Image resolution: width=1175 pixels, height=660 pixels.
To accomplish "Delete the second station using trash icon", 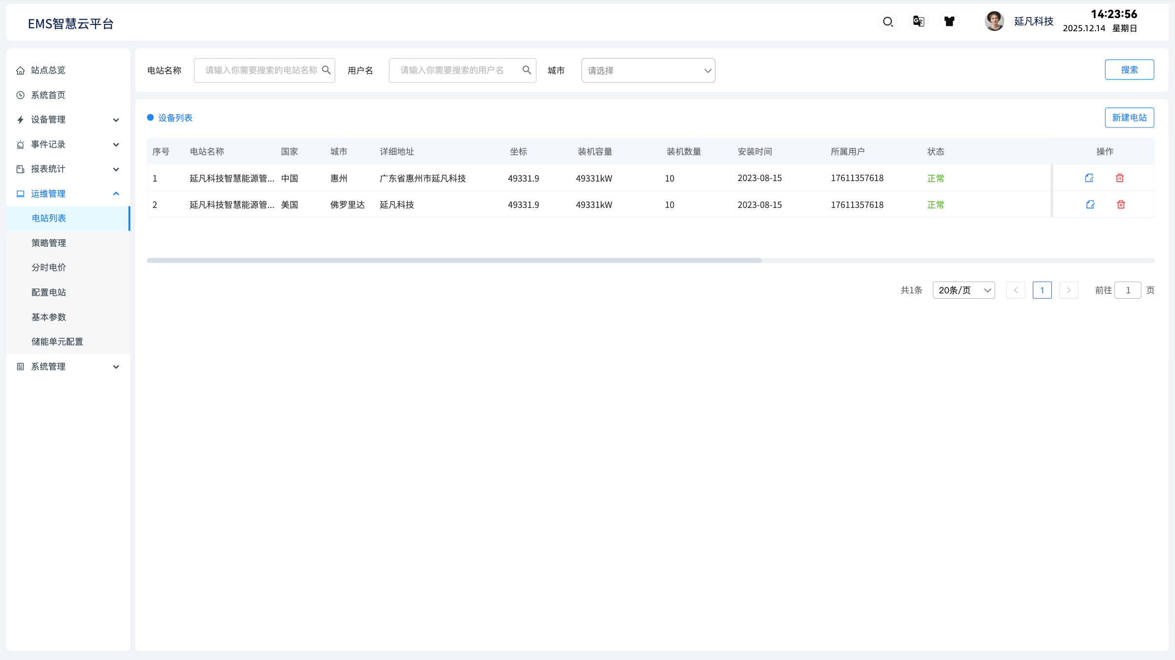I will [1121, 205].
